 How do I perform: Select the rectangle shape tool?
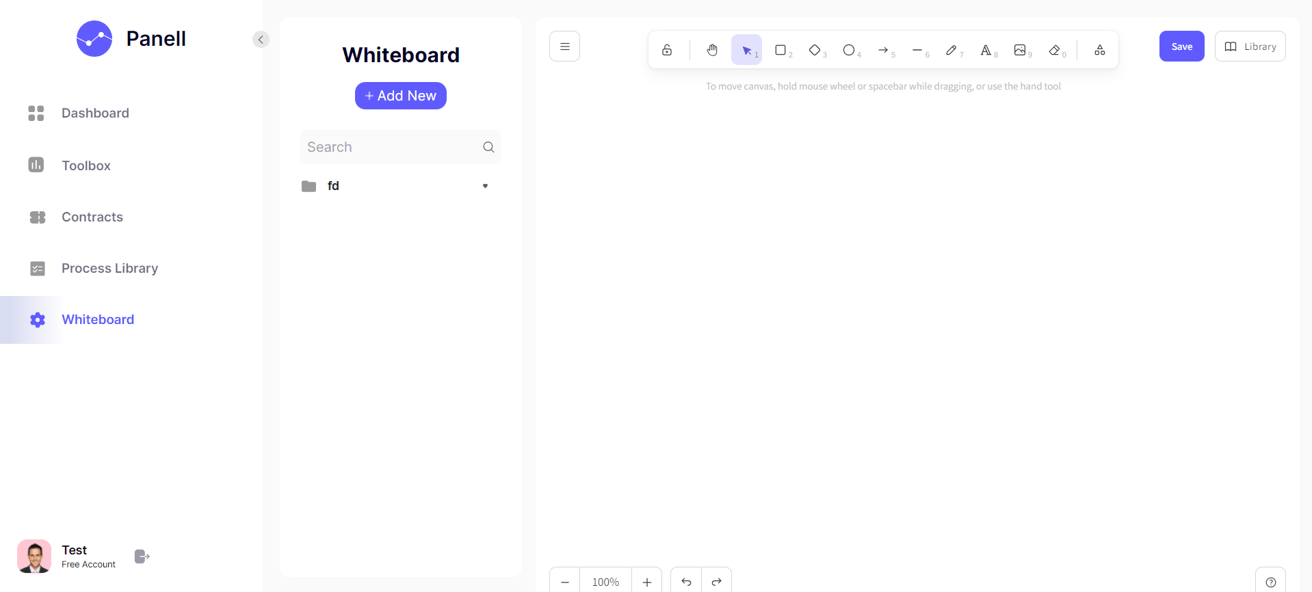[780, 50]
